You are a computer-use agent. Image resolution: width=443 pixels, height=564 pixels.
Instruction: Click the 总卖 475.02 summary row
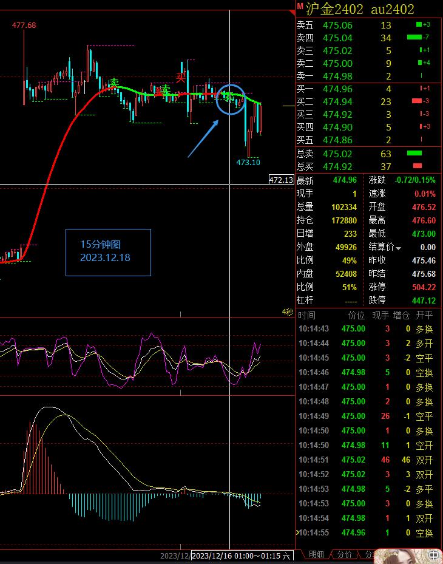coord(368,154)
